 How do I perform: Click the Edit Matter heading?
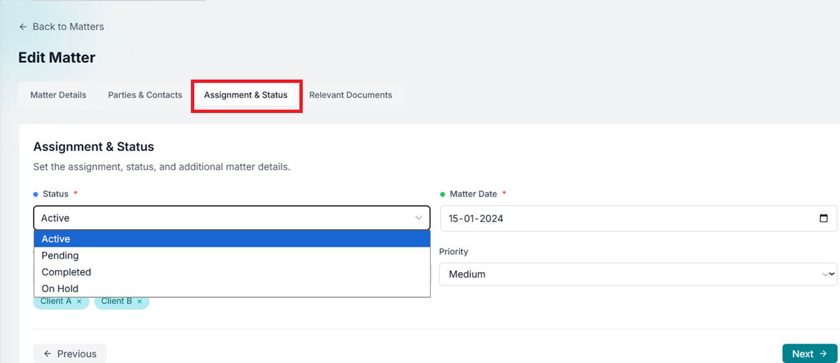click(x=57, y=57)
